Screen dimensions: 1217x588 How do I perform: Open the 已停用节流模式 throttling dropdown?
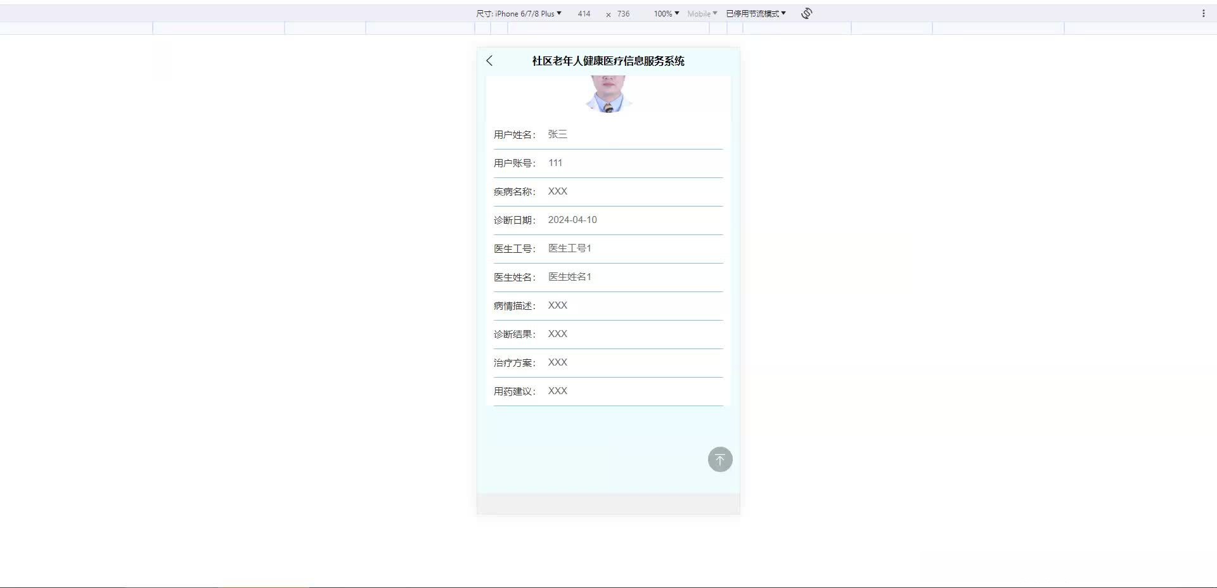point(754,13)
